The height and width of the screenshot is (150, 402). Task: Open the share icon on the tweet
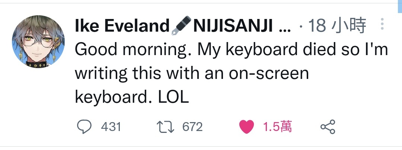[328, 127]
